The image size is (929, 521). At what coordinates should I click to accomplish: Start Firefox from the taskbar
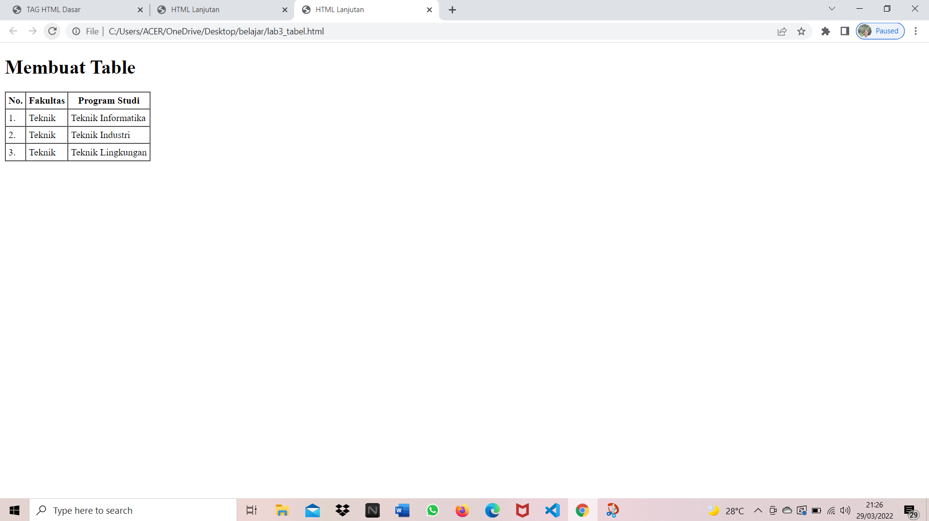pyautogui.click(x=462, y=510)
